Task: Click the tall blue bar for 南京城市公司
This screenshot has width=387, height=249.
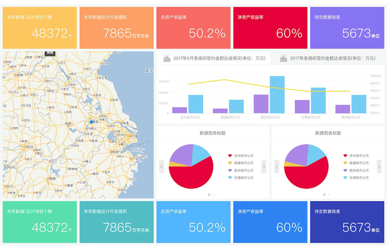Action: click(x=277, y=94)
